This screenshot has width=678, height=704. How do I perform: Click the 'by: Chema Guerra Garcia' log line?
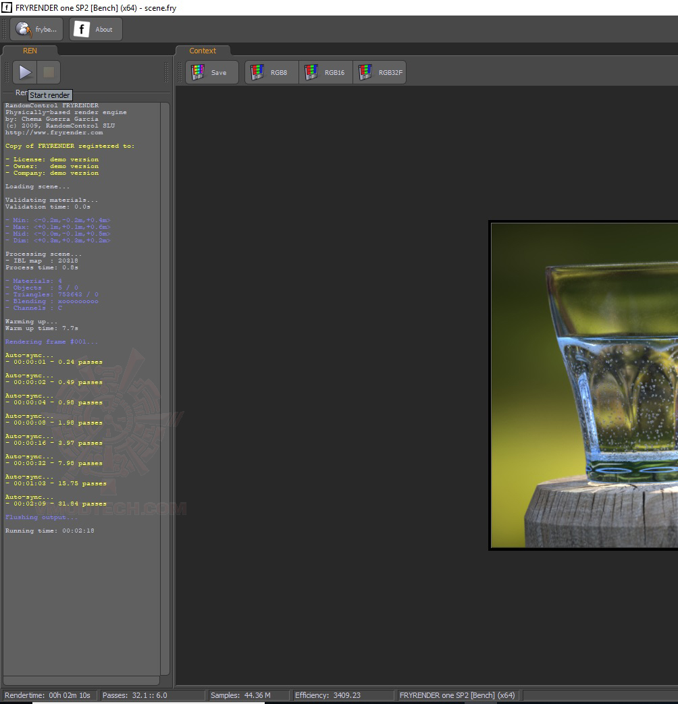(52, 119)
